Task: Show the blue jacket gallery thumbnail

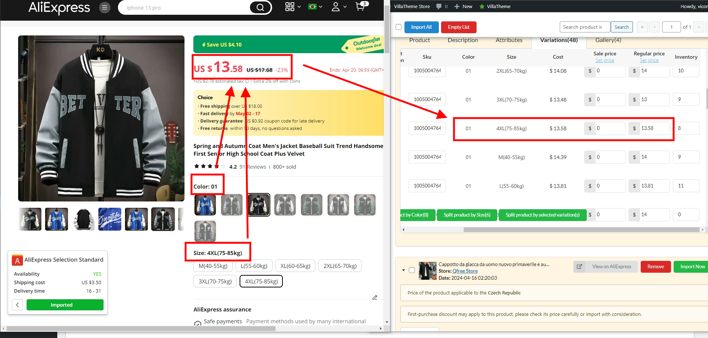Action: click(x=57, y=219)
